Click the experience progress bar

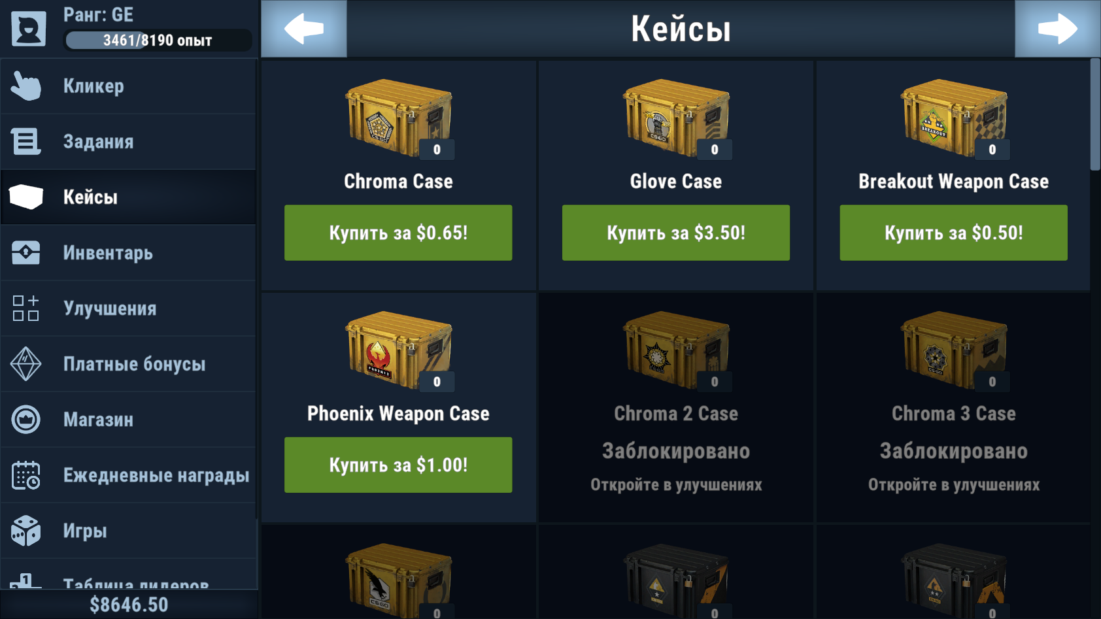(x=158, y=41)
